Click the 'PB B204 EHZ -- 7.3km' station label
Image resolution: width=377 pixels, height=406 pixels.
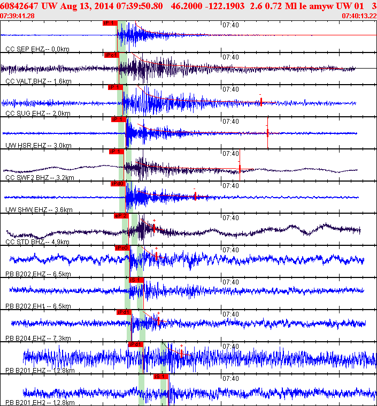pos(39,338)
